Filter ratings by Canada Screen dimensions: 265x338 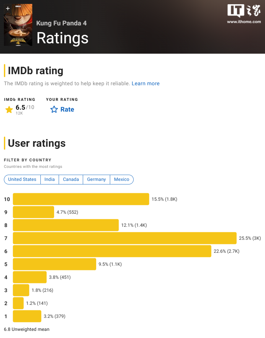tap(71, 179)
